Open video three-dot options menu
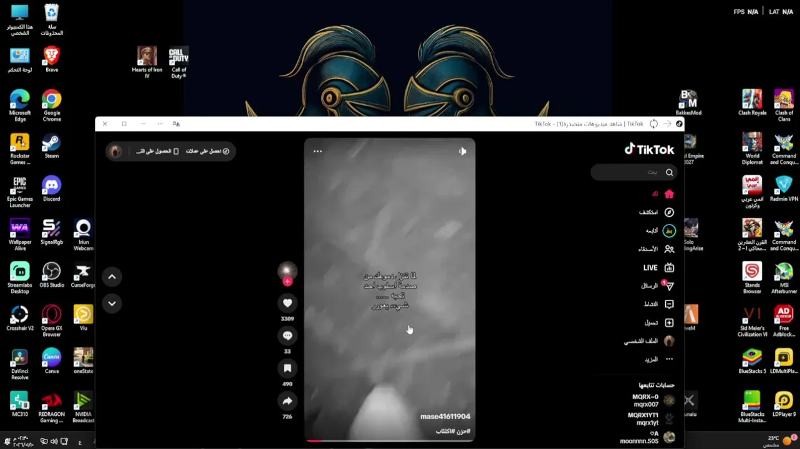This screenshot has width=800, height=449. tap(317, 151)
